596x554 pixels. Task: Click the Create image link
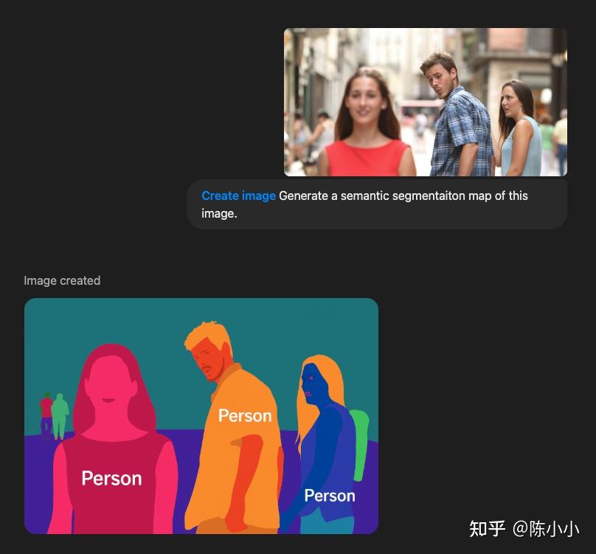point(238,195)
